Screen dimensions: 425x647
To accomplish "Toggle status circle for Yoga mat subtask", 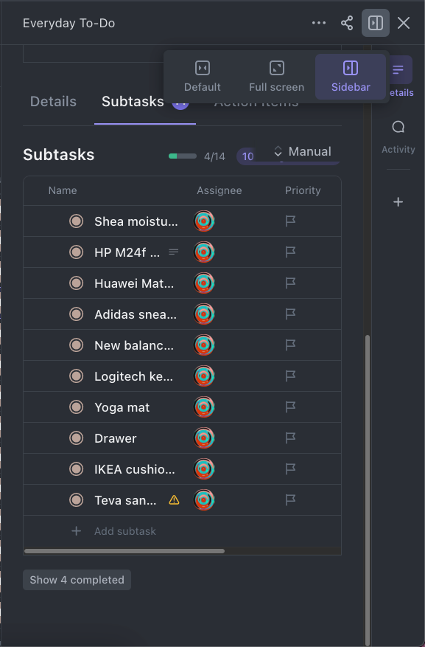I will [76, 407].
